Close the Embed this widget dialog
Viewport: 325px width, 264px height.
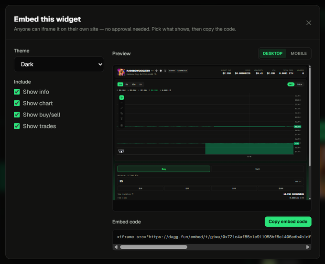click(309, 23)
